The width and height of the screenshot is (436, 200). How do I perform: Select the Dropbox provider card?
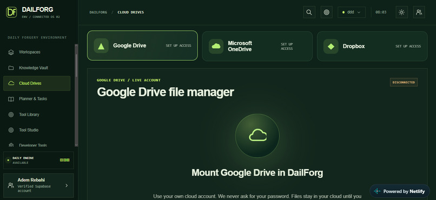[x=372, y=46]
